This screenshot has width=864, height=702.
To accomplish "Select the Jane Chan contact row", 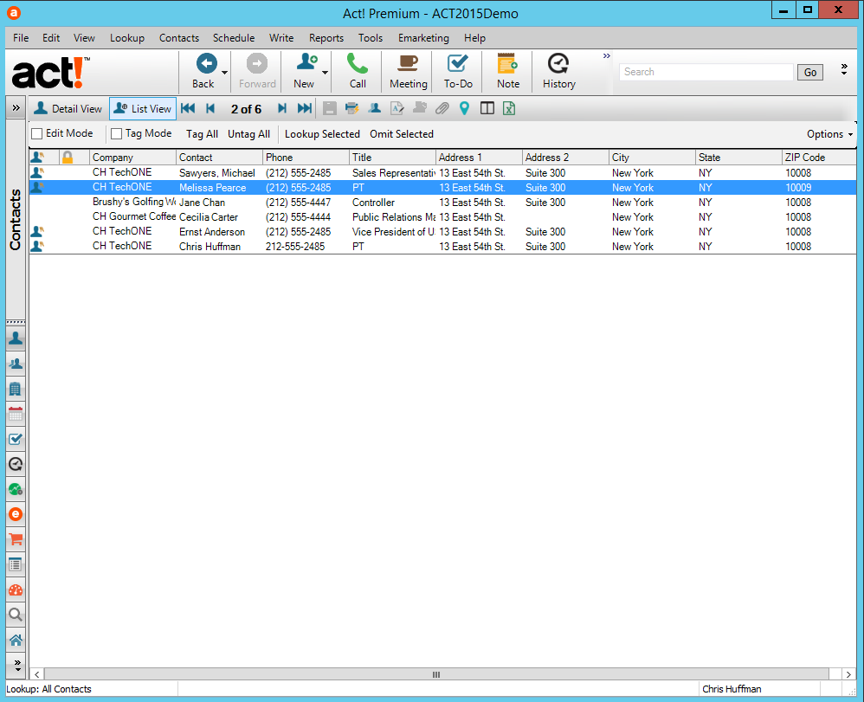I will coord(442,203).
